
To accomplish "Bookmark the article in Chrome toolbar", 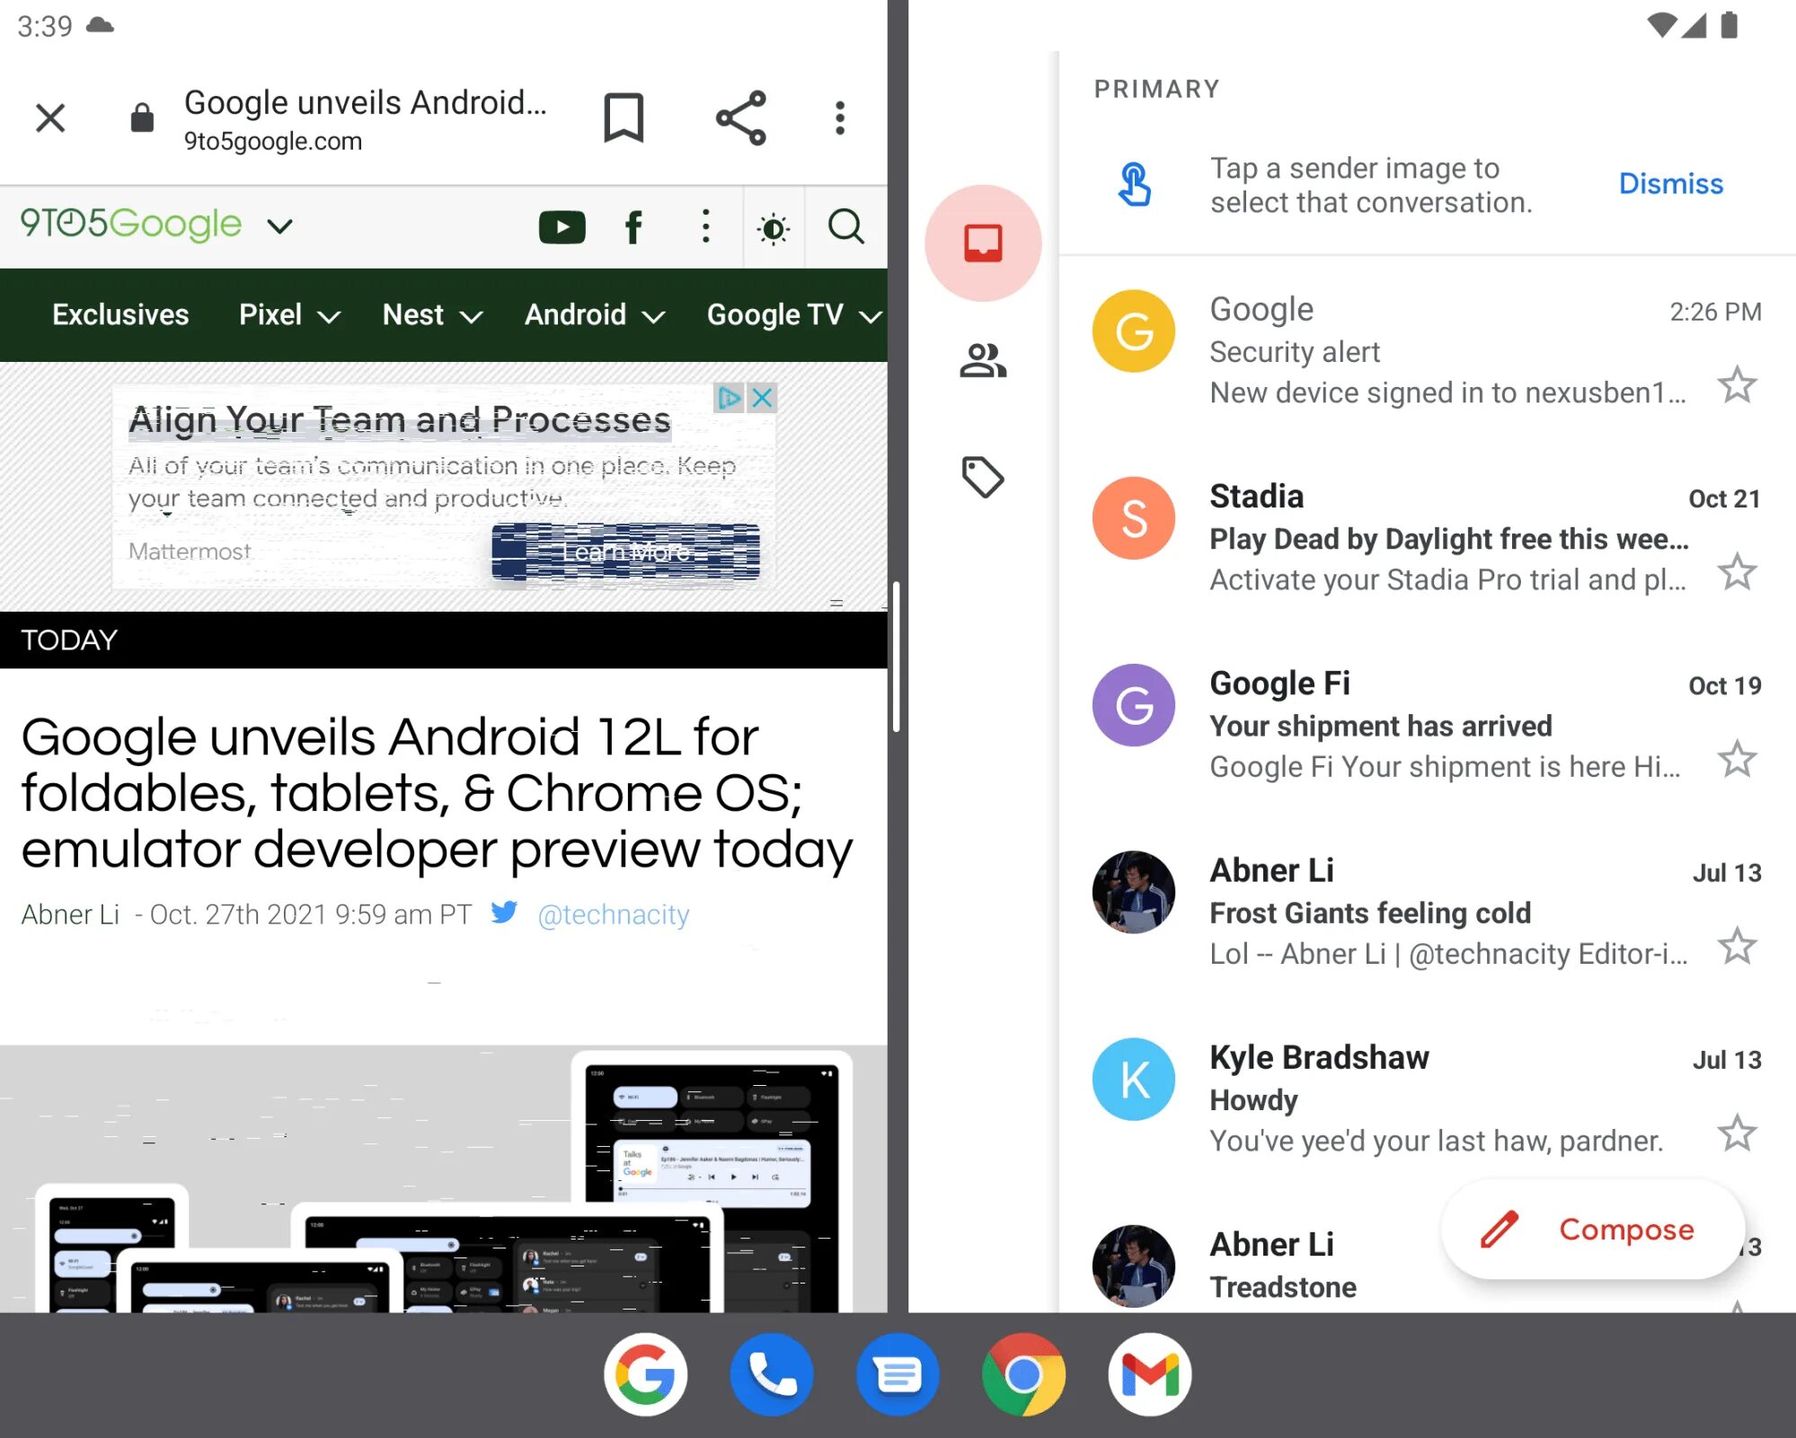I will (x=624, y=118).
